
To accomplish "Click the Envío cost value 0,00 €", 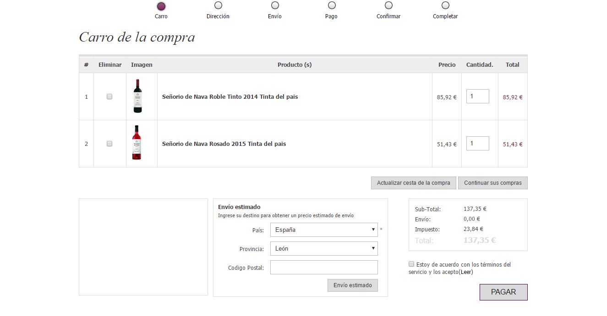I will click(472, 219).
